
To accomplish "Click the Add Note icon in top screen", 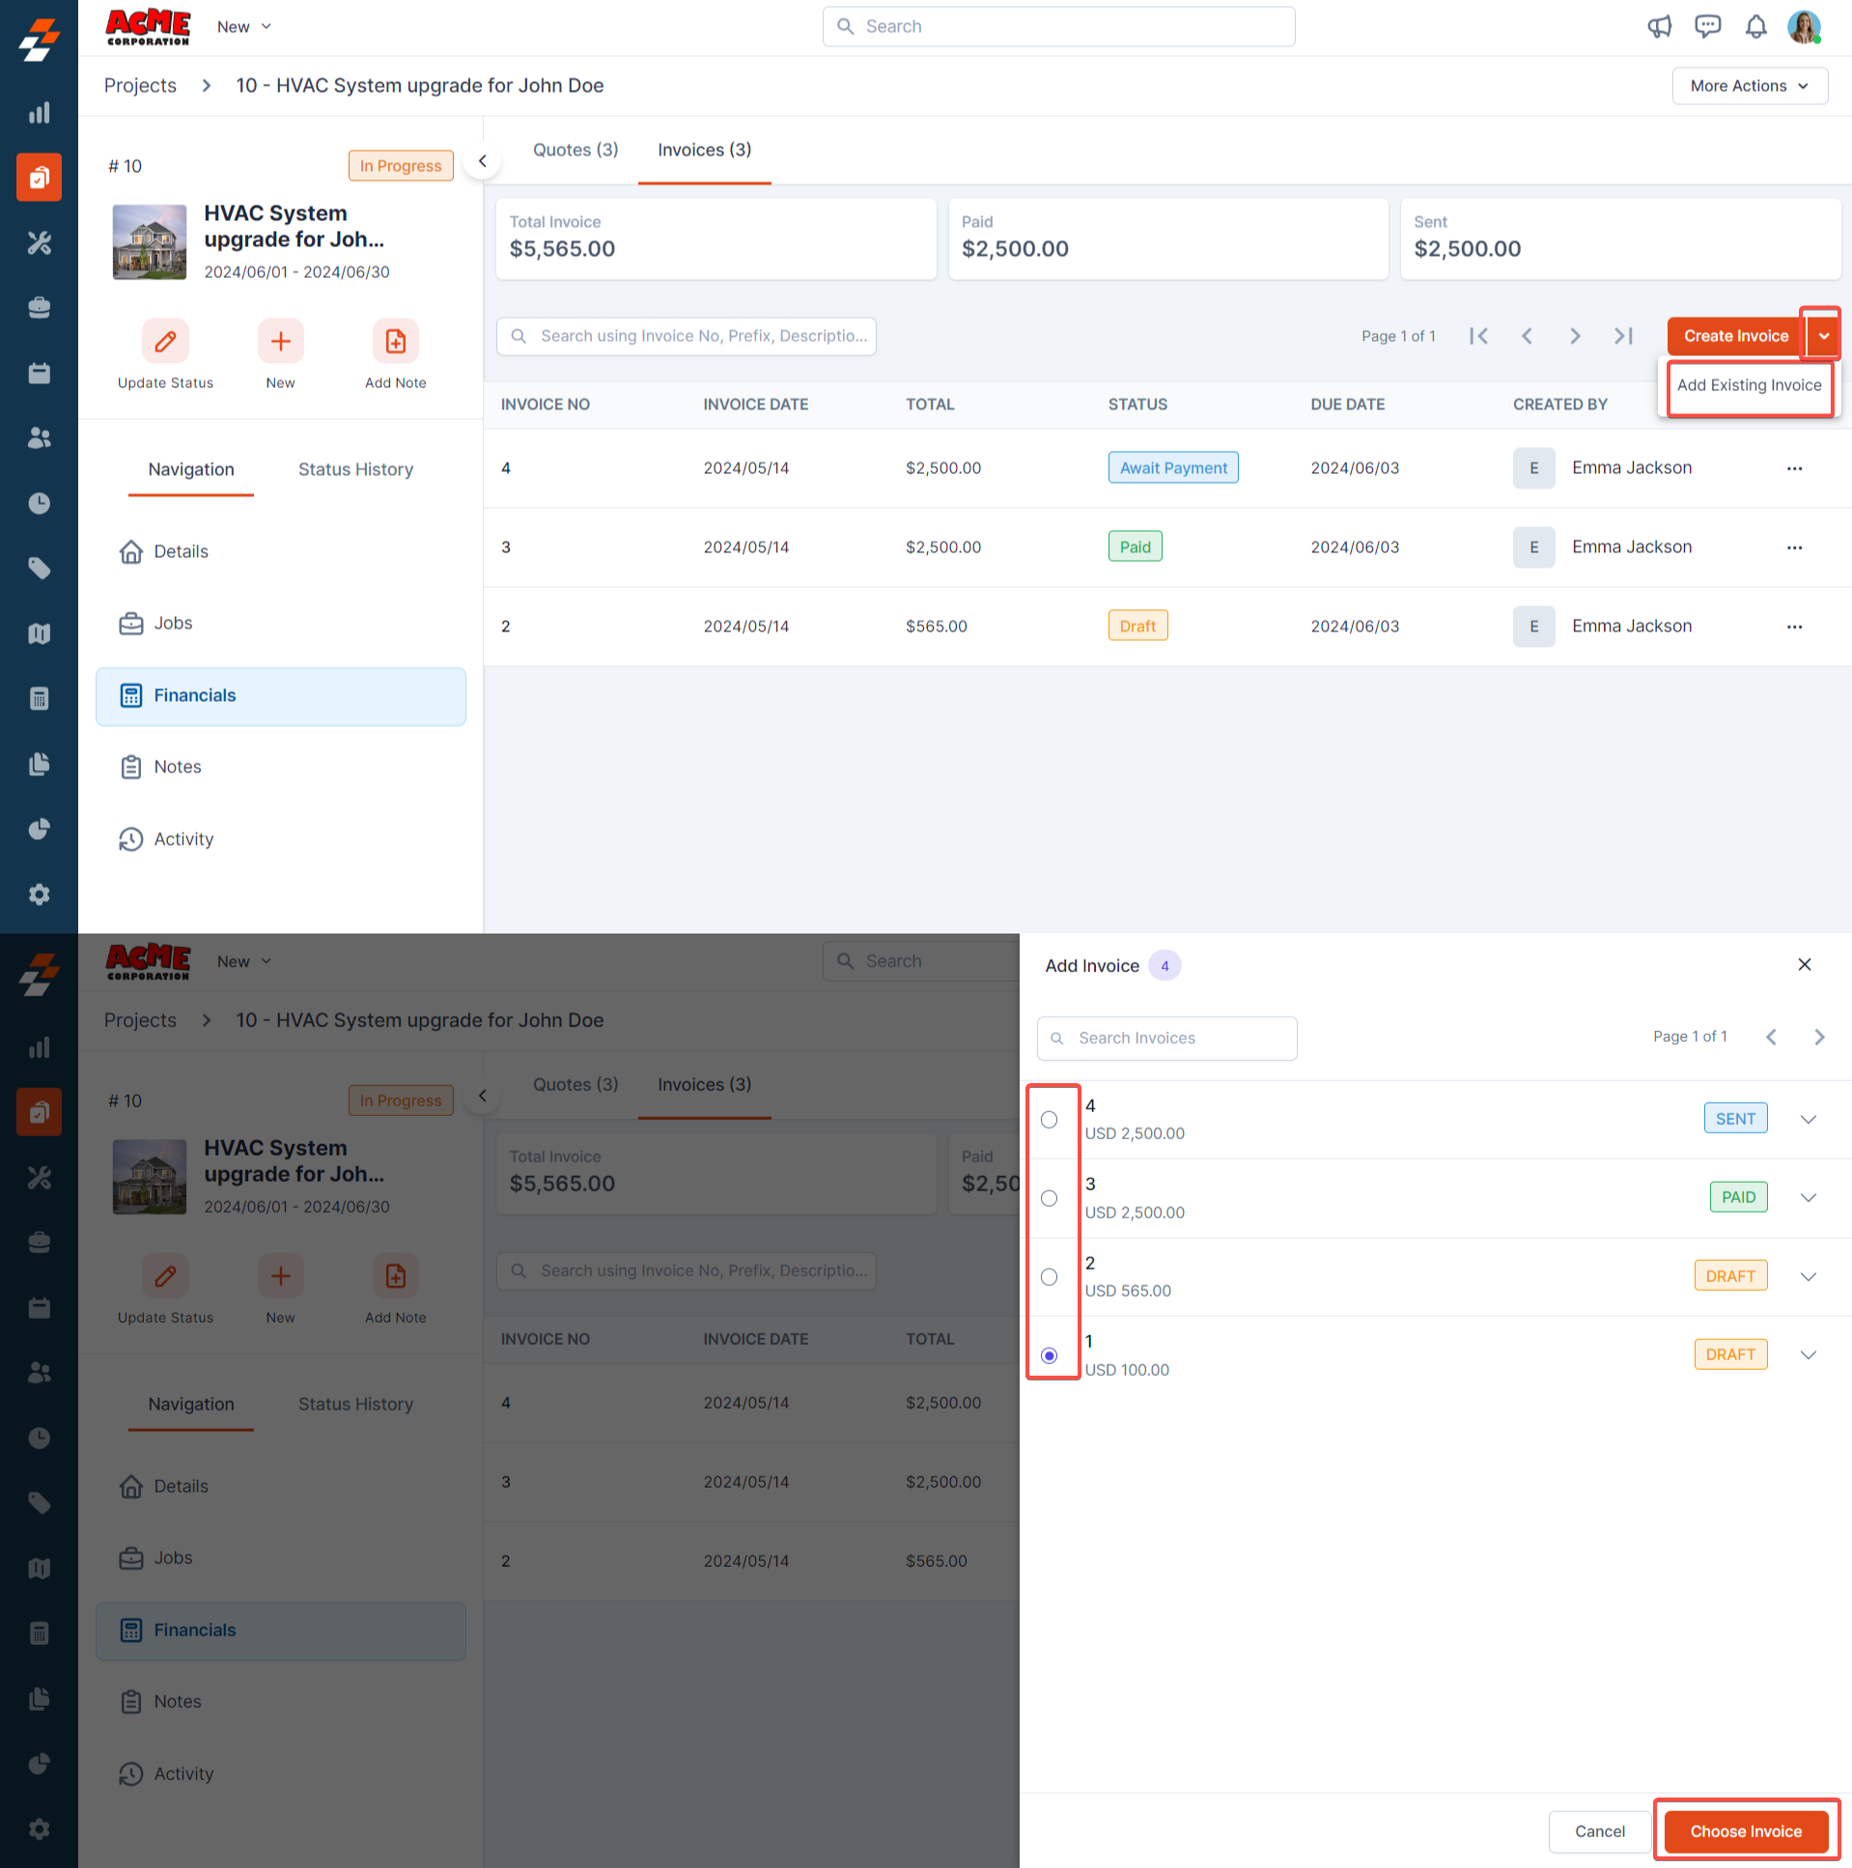I will tap(396, 342).
